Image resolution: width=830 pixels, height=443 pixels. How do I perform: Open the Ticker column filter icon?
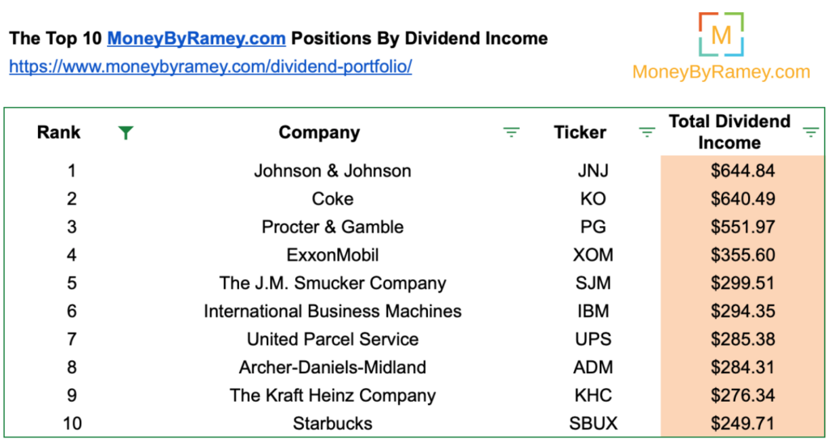click(x=647, y=132)
